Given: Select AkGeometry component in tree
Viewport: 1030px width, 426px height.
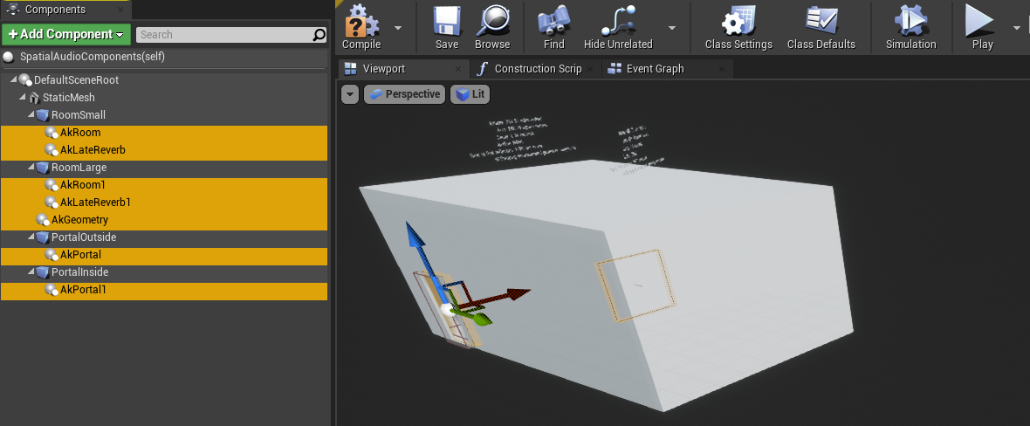Looking at the screenshot, I should pyautogui.click(x=79, y=220).
